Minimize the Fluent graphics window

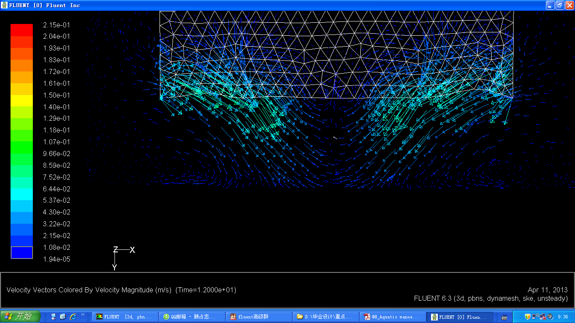click(551, 5)
